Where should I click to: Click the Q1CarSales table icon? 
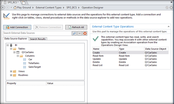pos(18,52)
